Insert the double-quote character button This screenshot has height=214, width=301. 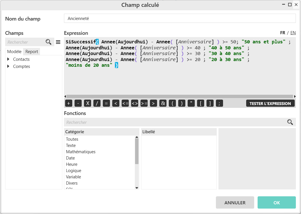pyautogui.click(x=191, y=103)
